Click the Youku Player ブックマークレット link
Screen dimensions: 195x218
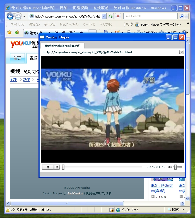coord(158,25)
